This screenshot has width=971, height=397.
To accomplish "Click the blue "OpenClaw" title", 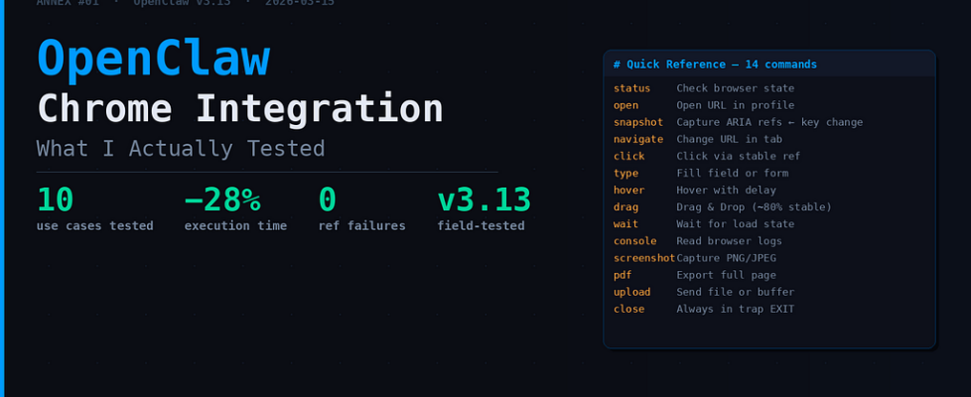I will (x=153, y=59).
